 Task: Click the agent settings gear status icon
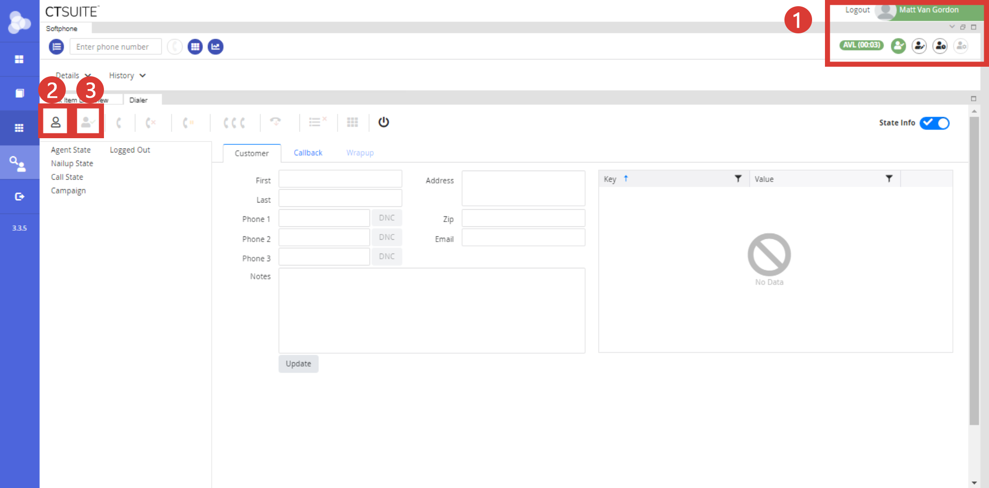[961, 46]
